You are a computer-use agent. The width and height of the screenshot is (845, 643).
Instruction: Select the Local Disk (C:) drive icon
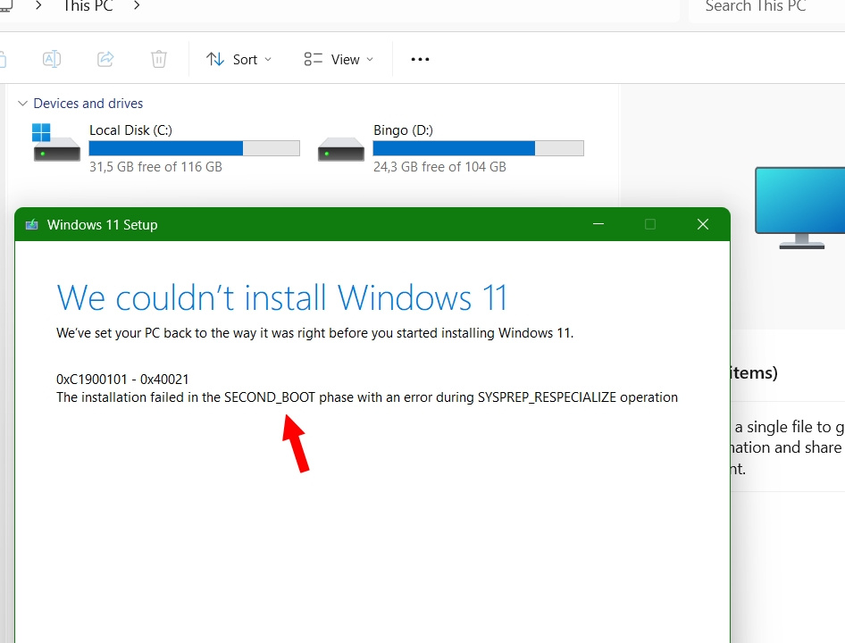[x=56, y=142]
